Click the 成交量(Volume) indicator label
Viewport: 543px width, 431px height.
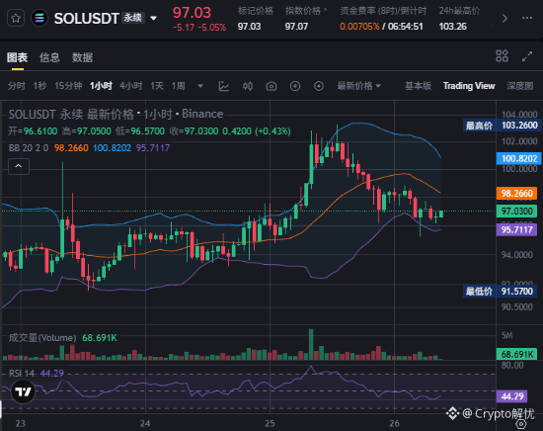point(42,338)
